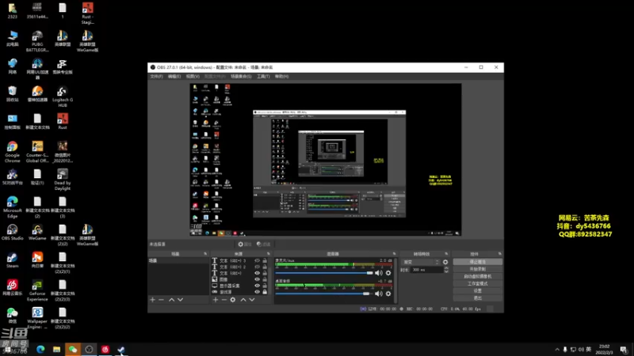This screenshot has height=356, width=634.
Task: Open the Google Chrome desktop shortcut
Action: click(12, 152)
